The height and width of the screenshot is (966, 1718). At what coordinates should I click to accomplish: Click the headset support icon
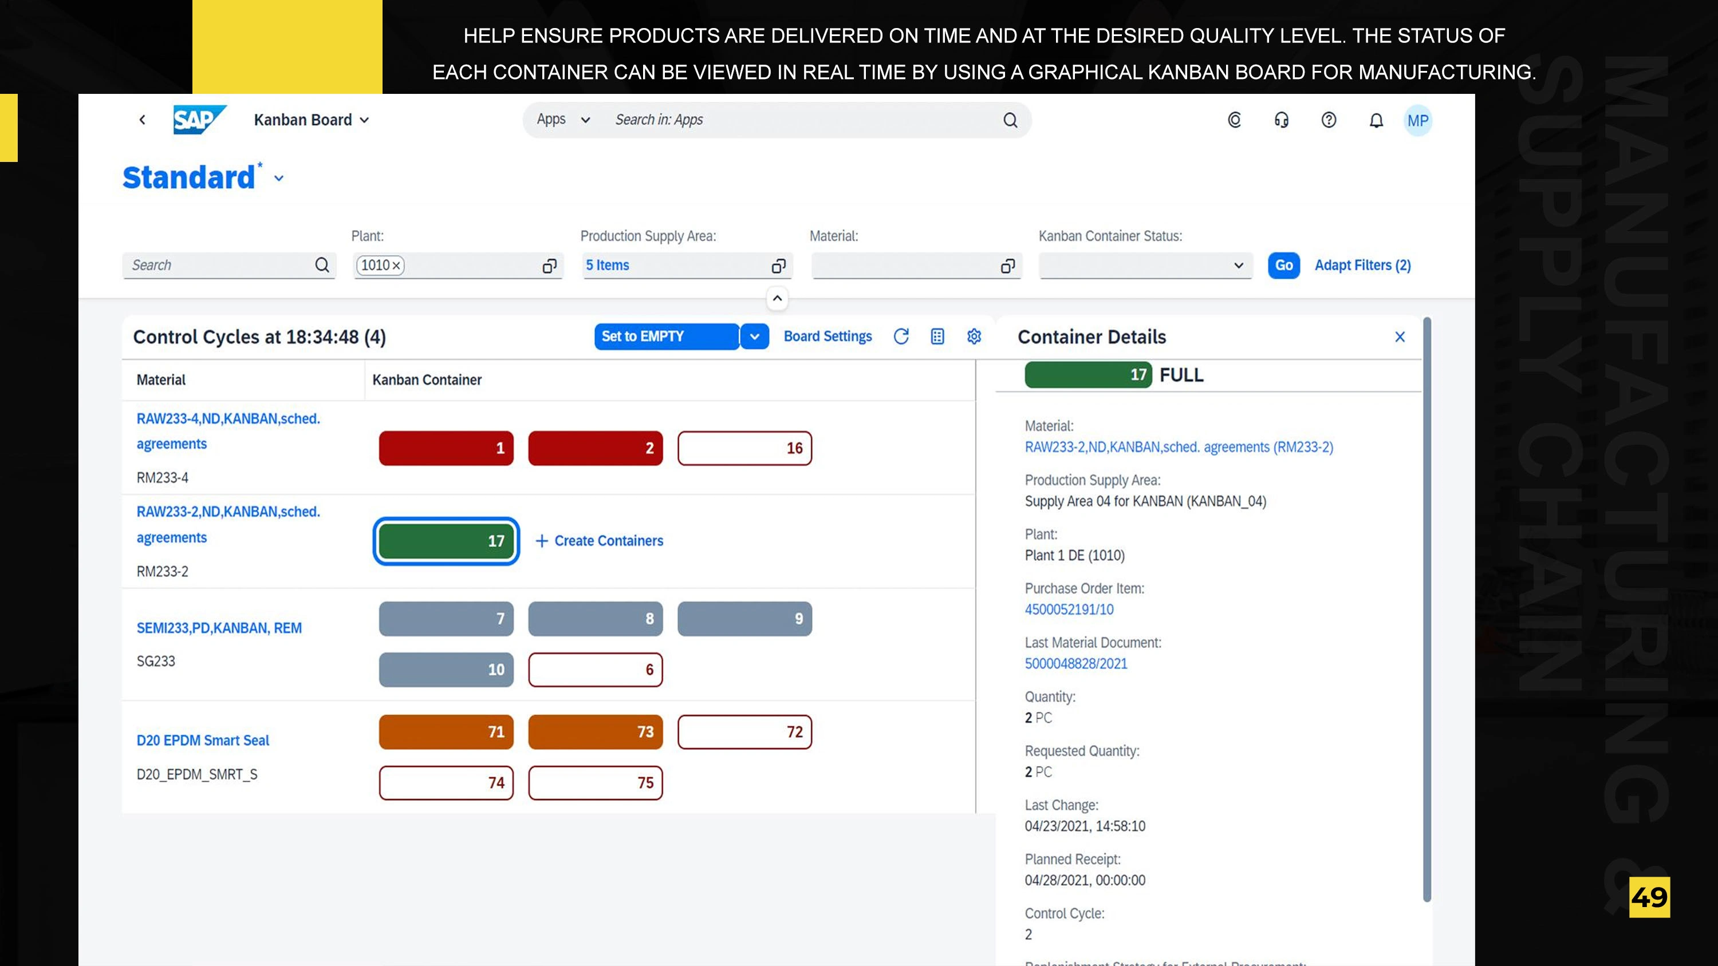pos(1281,120)
